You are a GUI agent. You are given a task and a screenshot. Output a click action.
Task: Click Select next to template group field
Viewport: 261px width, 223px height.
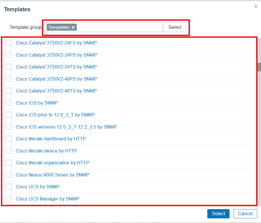[175, 27]
